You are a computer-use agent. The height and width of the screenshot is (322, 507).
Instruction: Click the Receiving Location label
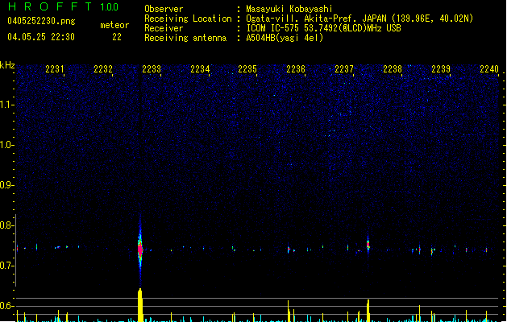point(188,19)
